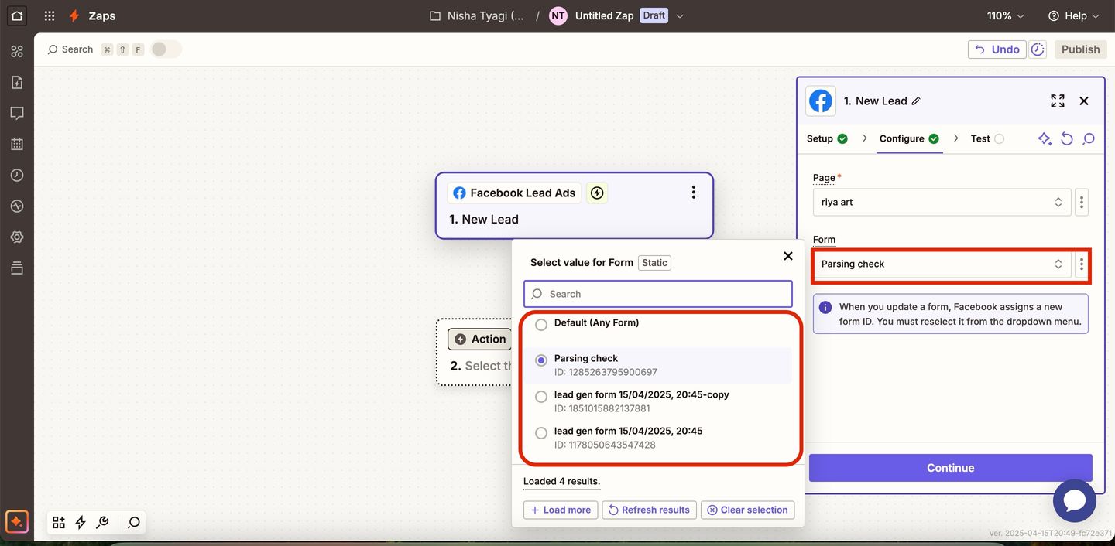Open the calendar icon in sidebar
1115x546 pixels.
(17, 144)
